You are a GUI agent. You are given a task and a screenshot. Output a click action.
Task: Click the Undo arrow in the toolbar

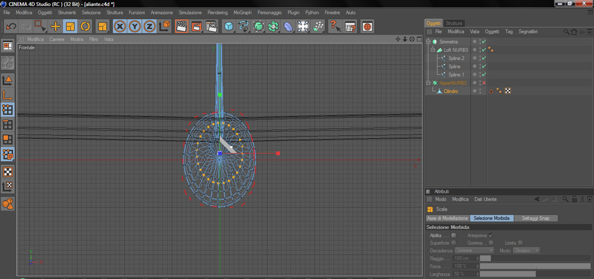click(x=10, y=26)
